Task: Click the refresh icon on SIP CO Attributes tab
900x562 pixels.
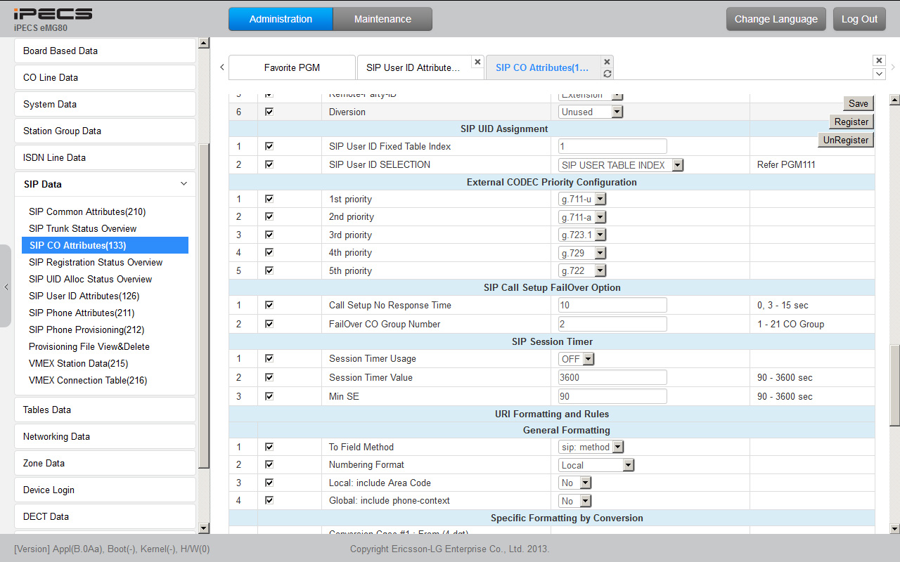Action: tap(607, 74)
